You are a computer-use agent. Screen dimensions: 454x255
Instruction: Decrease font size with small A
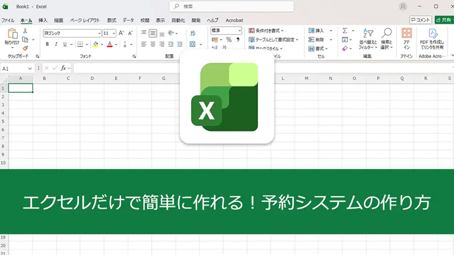[130, 33]
